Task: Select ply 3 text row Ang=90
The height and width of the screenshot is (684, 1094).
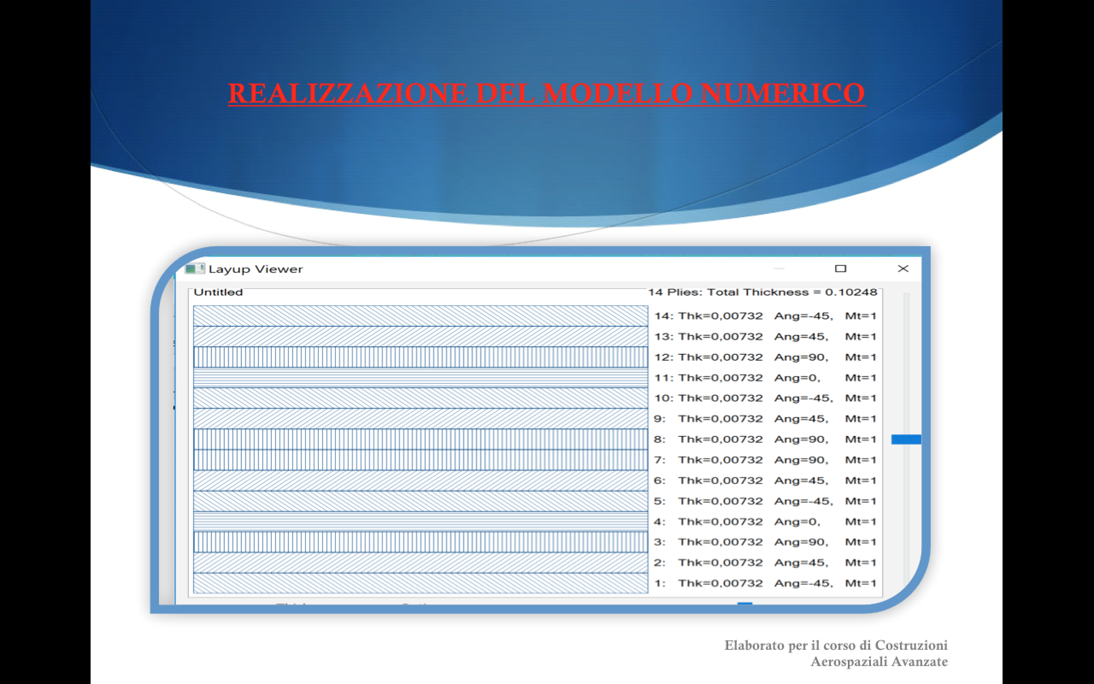Action: (765, 542)
